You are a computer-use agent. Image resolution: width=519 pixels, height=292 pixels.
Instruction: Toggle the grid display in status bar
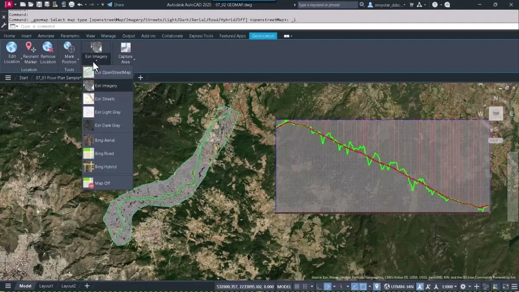pos(297,286)
